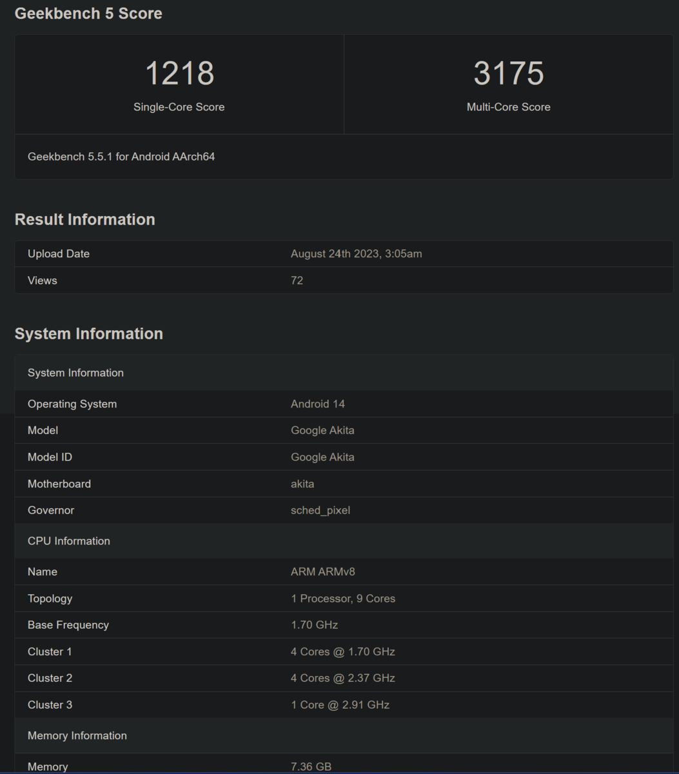The width and height of the screenshot is (679, 774).
Task: Select the sched_pixel governor value
Action: pos(320,510)
